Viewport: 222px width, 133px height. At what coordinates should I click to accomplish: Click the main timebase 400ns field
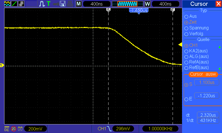coord(97,4)
